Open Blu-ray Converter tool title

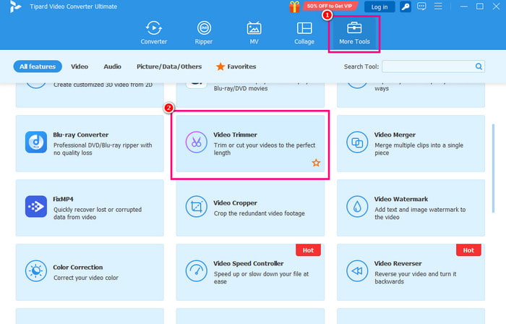81,135
